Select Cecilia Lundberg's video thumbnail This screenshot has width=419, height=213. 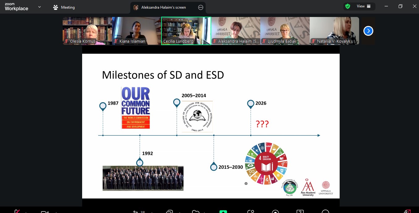click(x=186, y=31)
